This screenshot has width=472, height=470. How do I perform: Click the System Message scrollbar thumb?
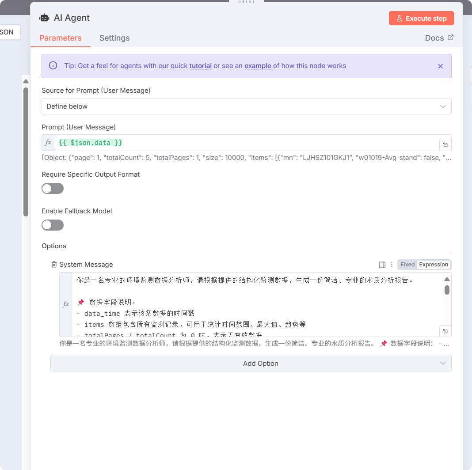click(x=447, y=290)
